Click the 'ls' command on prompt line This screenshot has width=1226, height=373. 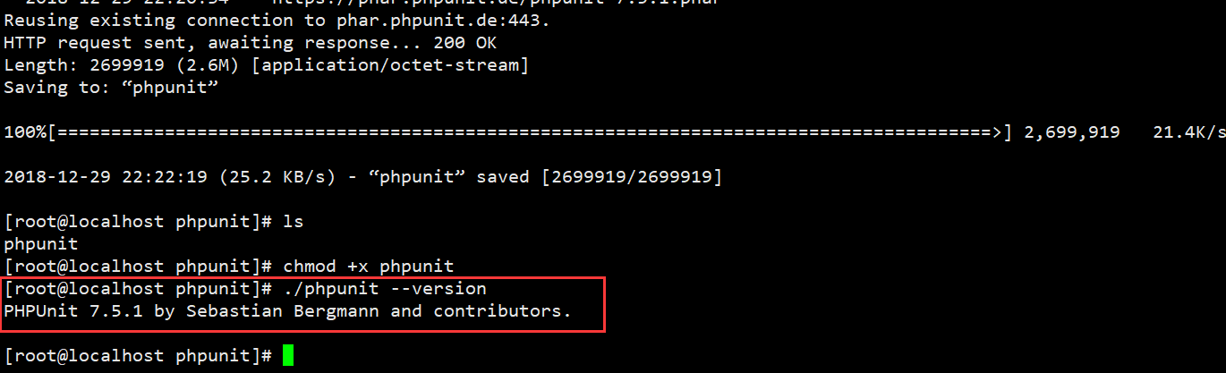pos(294,220)
